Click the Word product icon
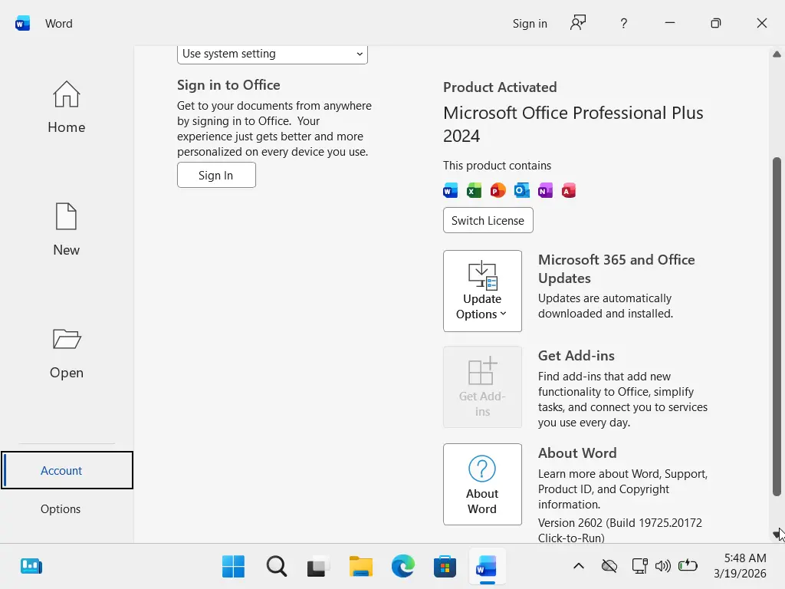Screen dimensions: 785x589 pos(451,190)
